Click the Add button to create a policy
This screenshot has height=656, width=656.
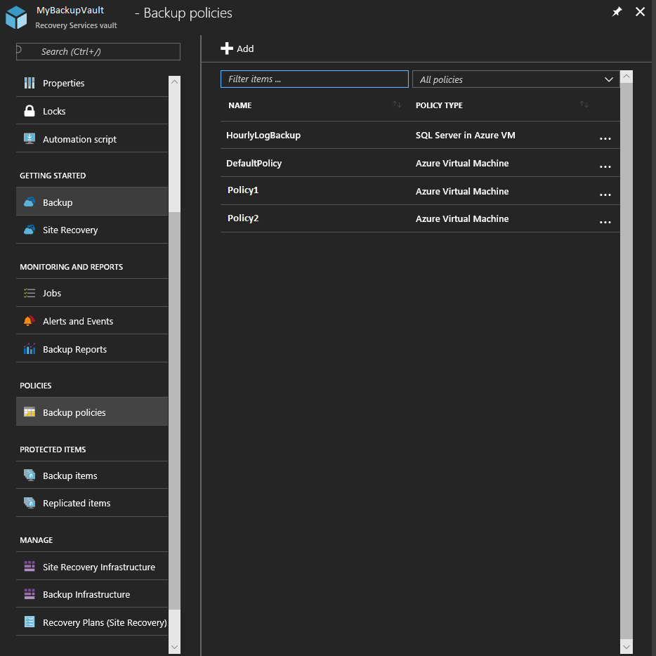237,48
